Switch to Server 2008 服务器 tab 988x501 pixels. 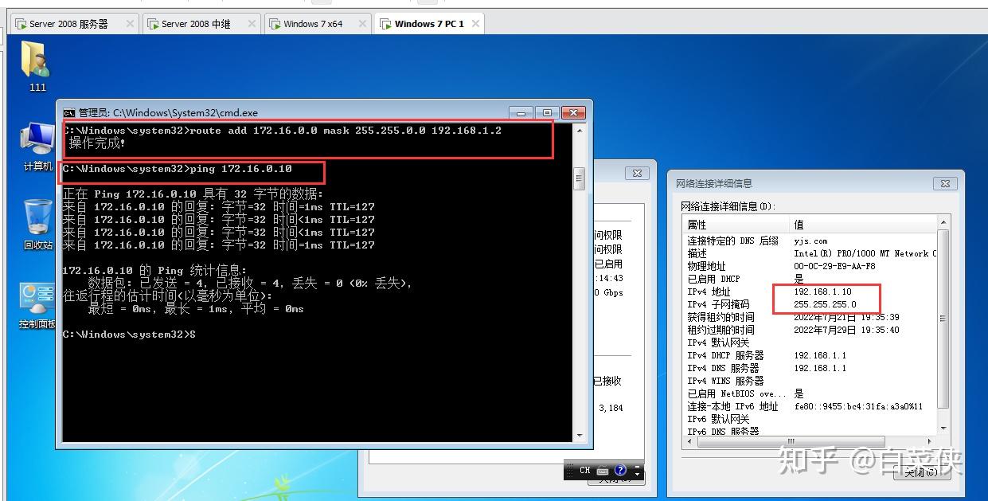click(68, 24)
